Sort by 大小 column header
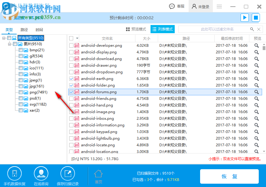 click(x=147, y=38)
